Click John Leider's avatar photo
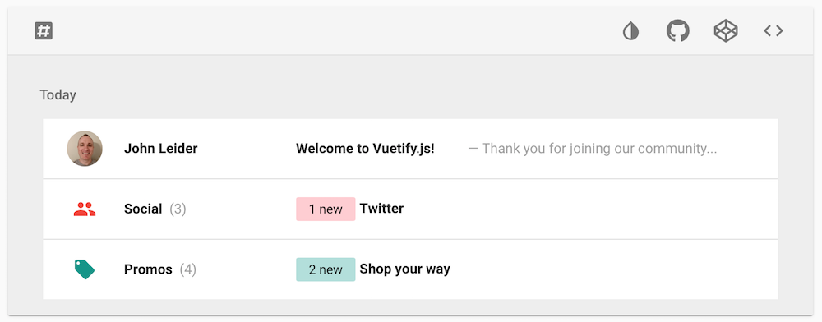Screen dimensions: 822x322 (x=85, y=148)
